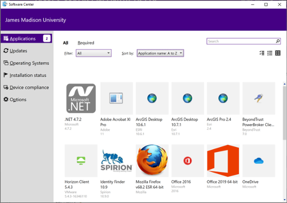Switch to tile grid view icon

click(277, 53)
